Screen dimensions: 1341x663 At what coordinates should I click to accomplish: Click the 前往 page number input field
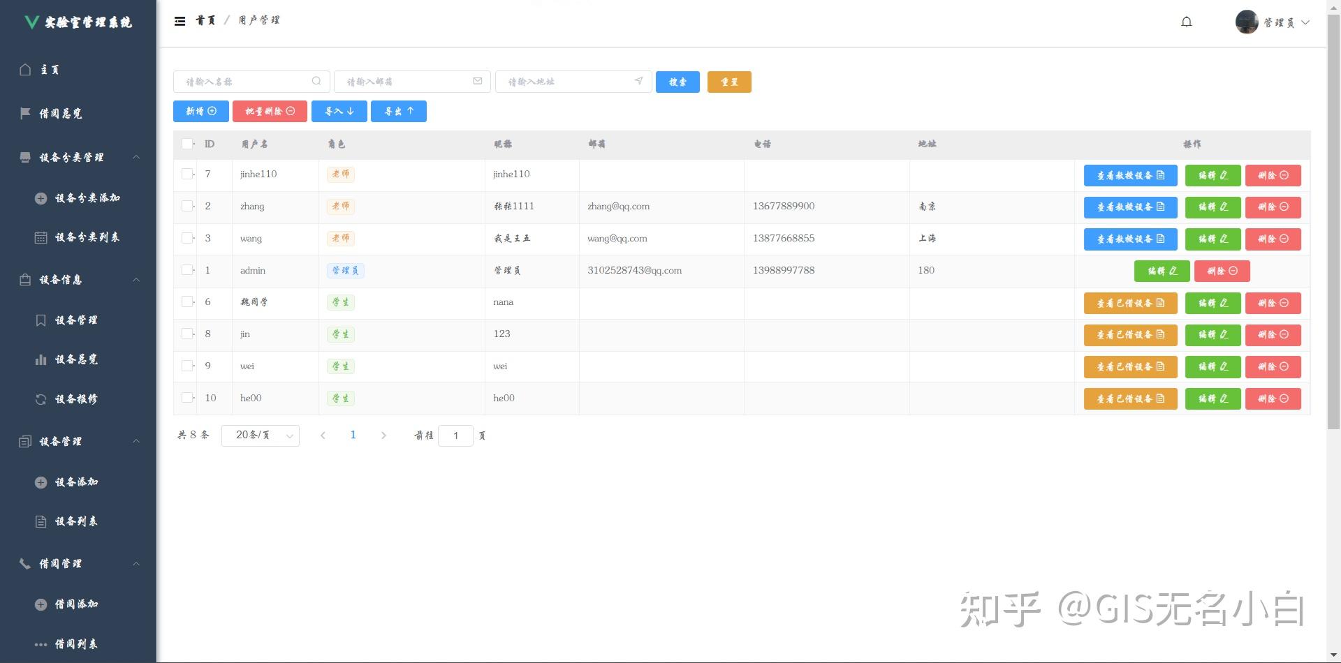(455, 435)
